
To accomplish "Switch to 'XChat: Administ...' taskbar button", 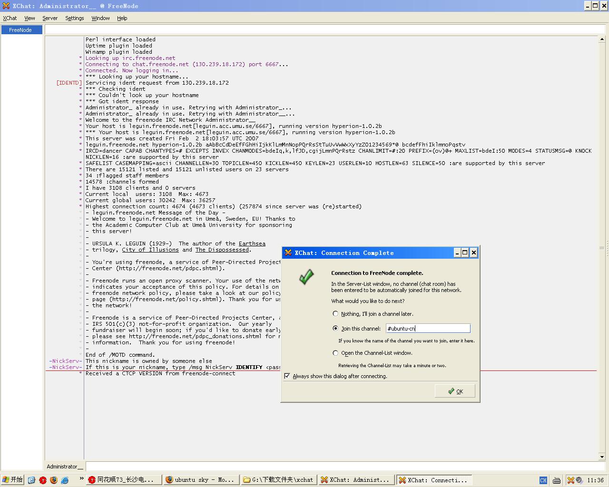I will (x=356, y=480).
